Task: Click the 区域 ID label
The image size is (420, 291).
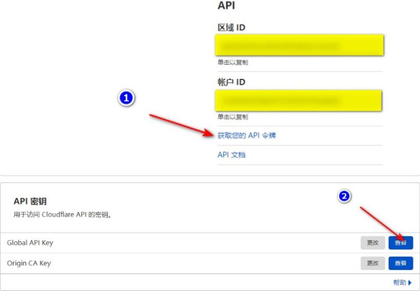Action: coord(231,28)
